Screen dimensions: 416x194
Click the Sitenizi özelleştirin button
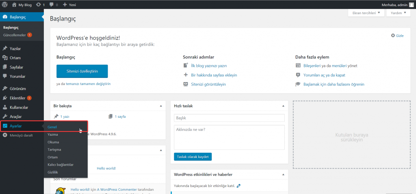(82, 71)
